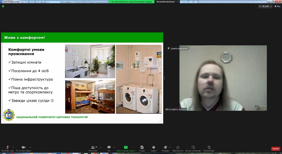
Task: Open the Notes icon in toolbar
Action: 209,148
